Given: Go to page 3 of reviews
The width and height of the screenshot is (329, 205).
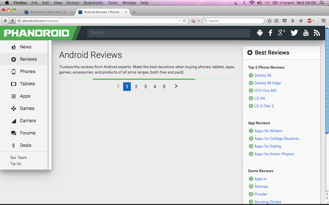Looking at the screenshot, I should pos(146,87).
